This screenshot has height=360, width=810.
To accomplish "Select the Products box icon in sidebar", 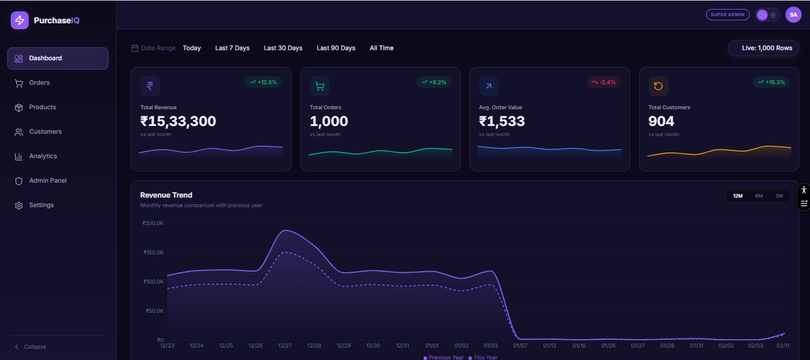I will tap(19, 107).
